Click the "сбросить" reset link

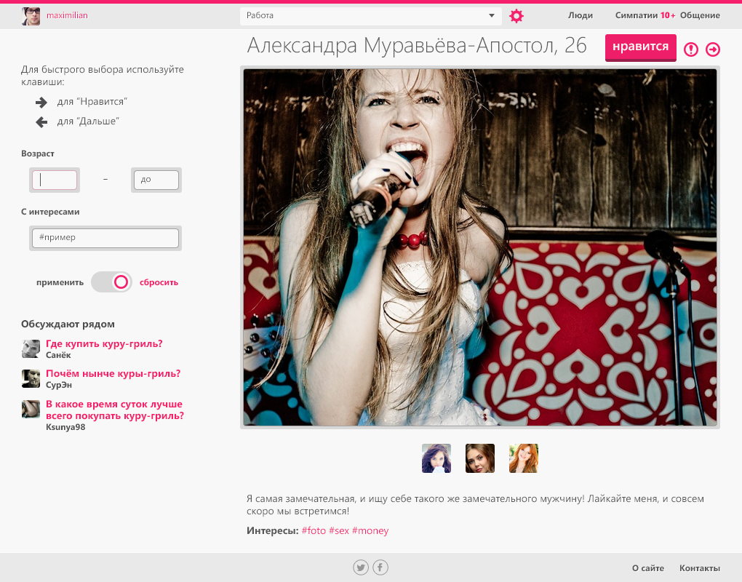159,282
